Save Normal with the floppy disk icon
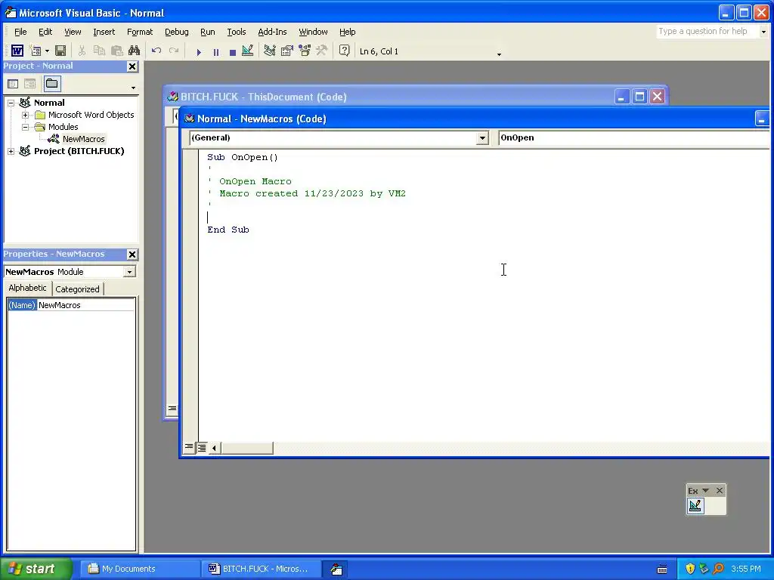Viewport: 774px width, 580px height. point(60,51)
